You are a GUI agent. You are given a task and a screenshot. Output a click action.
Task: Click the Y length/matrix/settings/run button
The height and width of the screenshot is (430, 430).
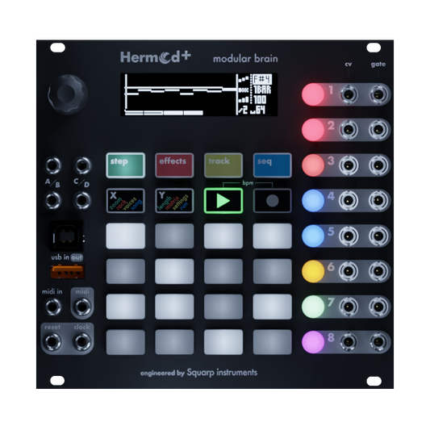click(174, 201)
